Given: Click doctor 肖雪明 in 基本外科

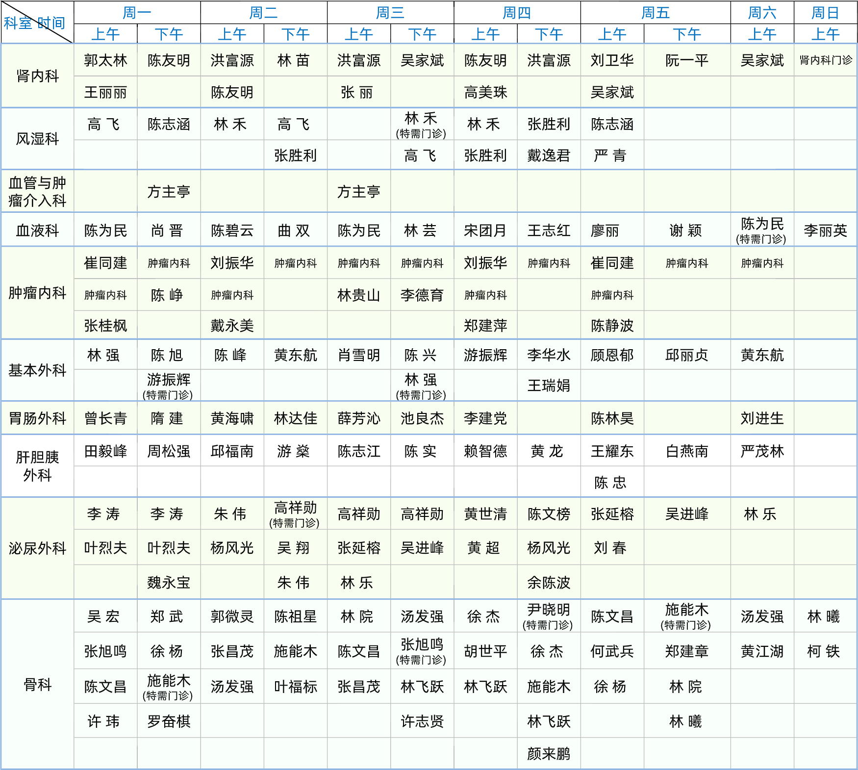Looking at the screenshot, I should coord(359,355).
